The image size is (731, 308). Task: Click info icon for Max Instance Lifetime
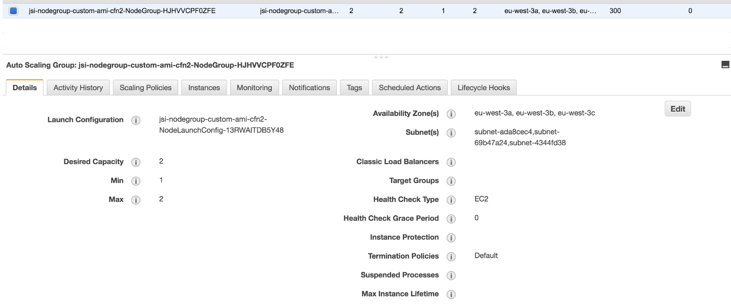451,294
